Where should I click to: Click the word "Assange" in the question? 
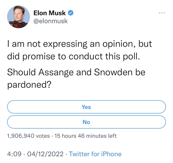click(x=56, y=73)
